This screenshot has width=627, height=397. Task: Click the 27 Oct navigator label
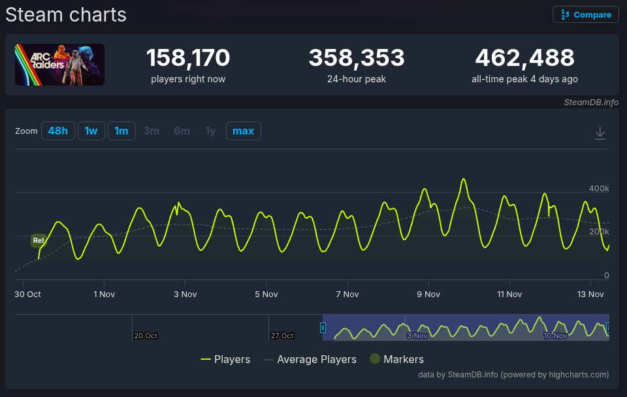coord(282,336)
